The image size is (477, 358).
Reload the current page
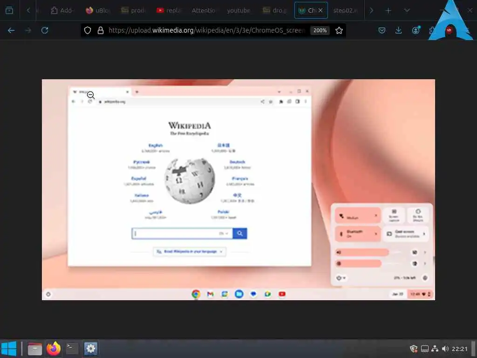(45, 30)
